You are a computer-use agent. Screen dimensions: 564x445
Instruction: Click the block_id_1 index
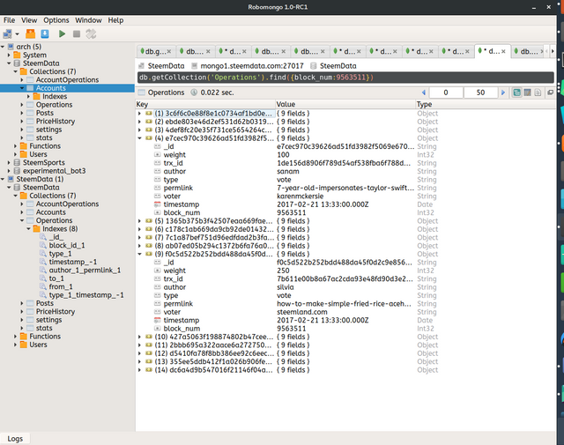(x=67, y=245)
